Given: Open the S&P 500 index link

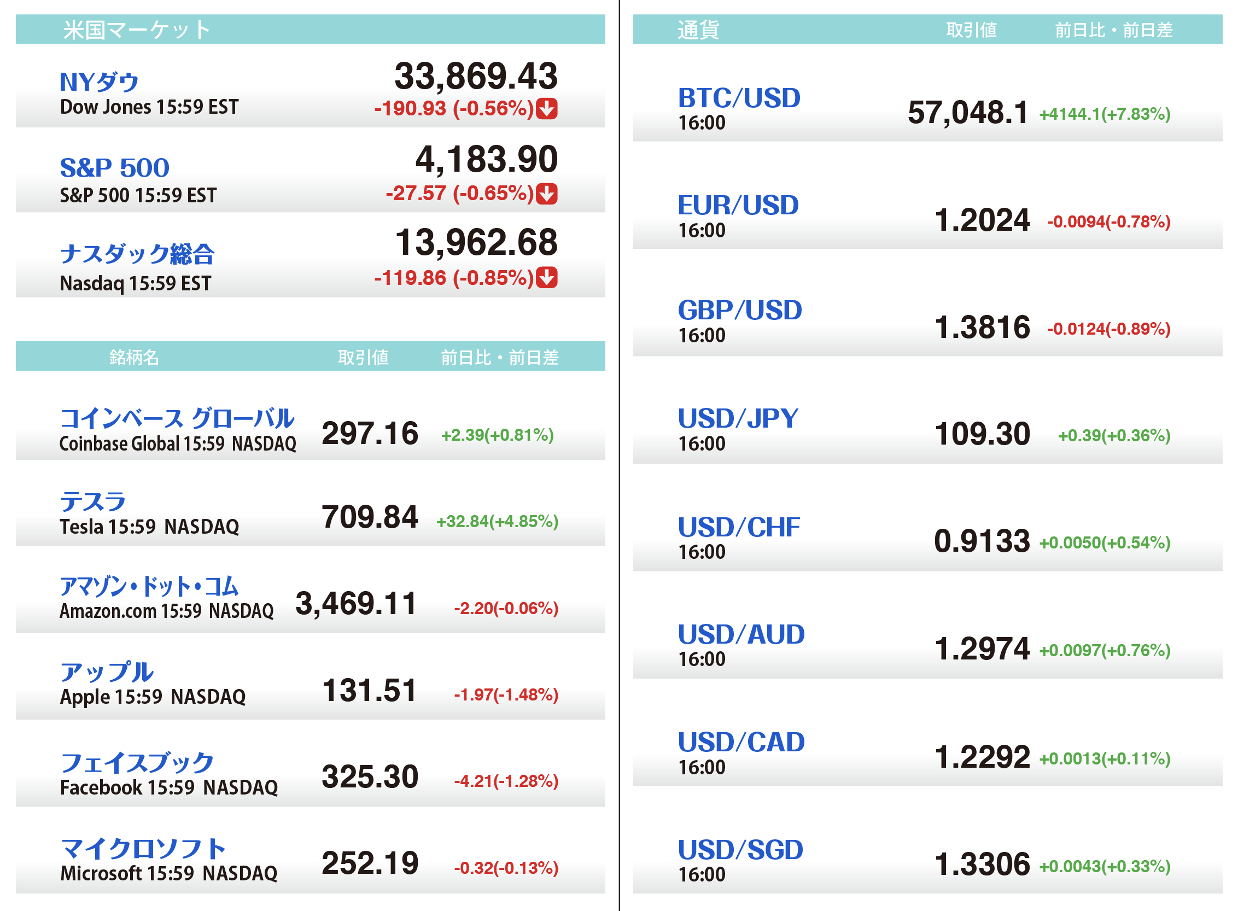Looking at the screenshot, I should (x=114, y=168).
